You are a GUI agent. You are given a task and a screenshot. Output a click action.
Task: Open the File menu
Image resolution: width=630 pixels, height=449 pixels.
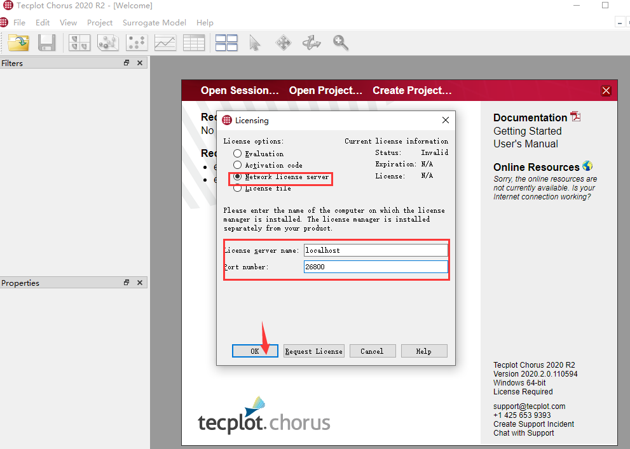pos(19,22)
